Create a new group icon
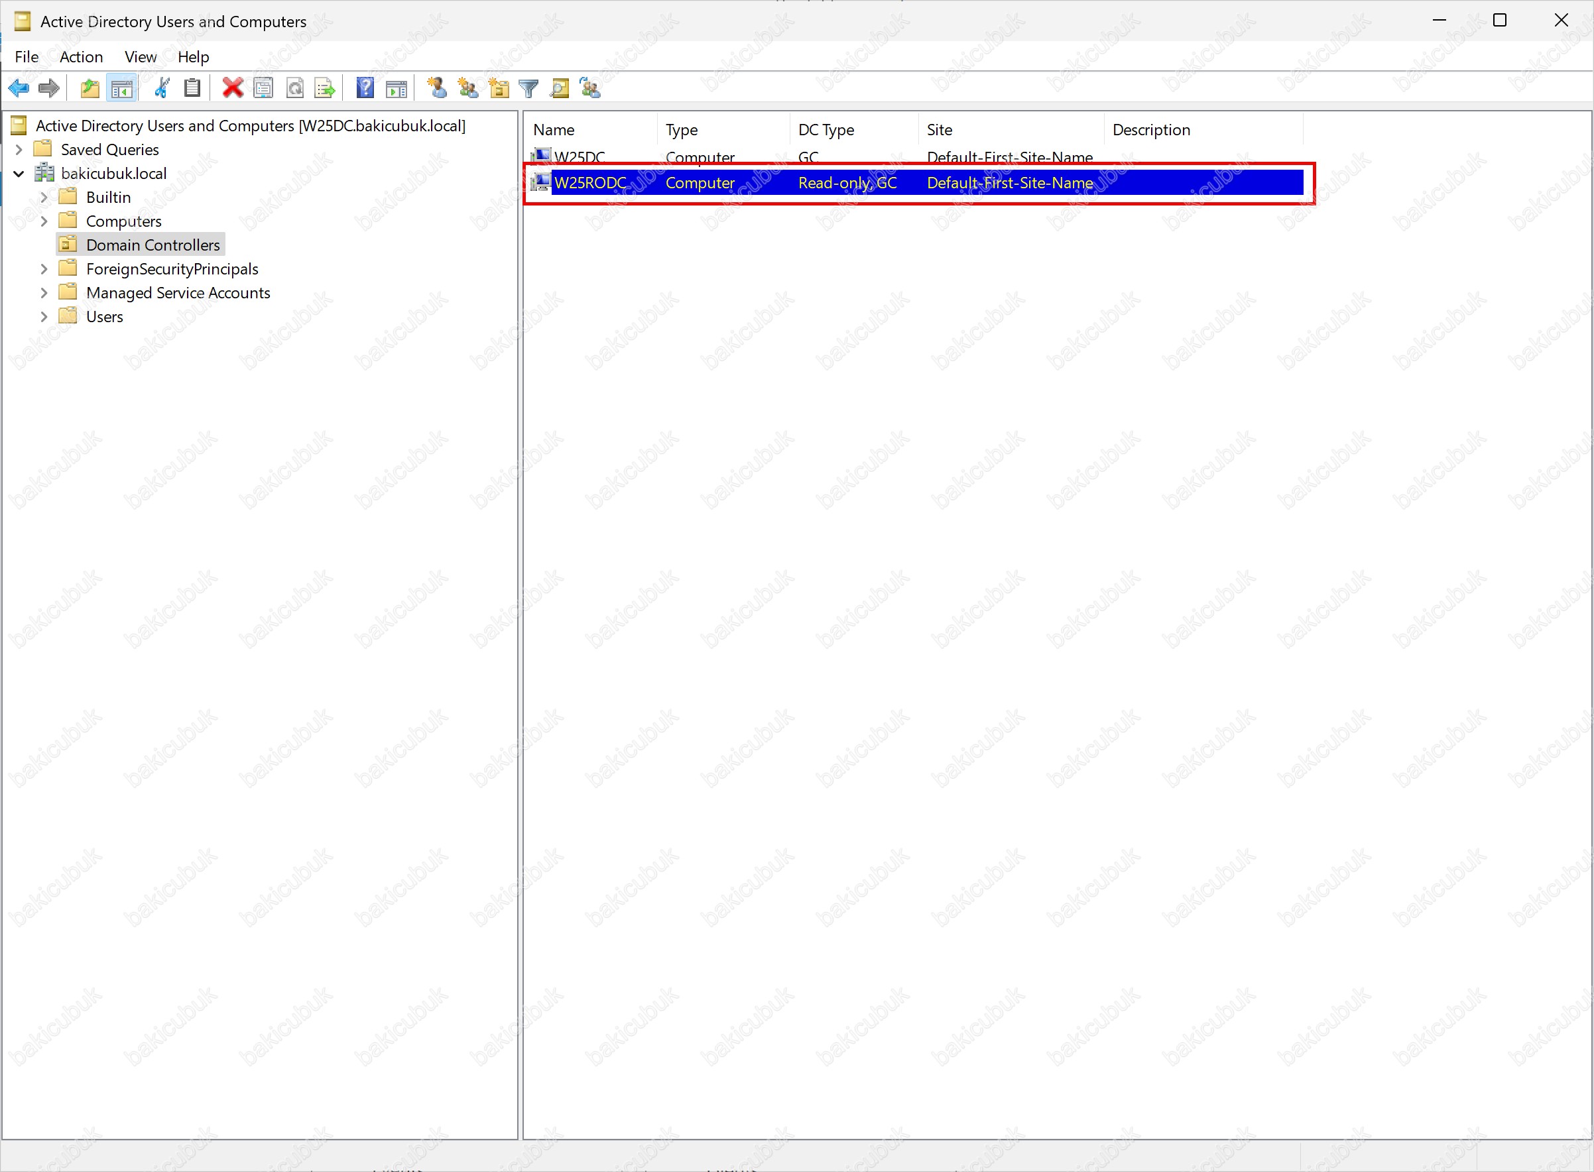The height and width of the screenshot is (1172, 1594). (x=467, y=88)
